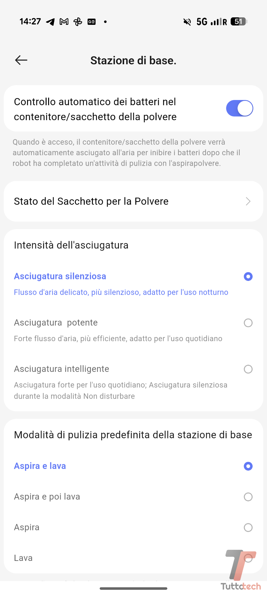Tap the Stazione di base page title

click(x=133, y=61)
